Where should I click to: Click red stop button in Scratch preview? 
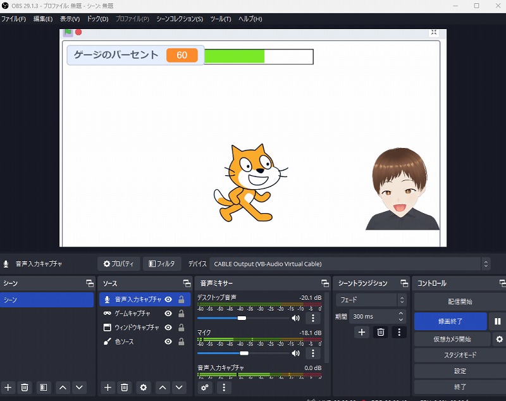pyautogui.click(x=78, y=32)
